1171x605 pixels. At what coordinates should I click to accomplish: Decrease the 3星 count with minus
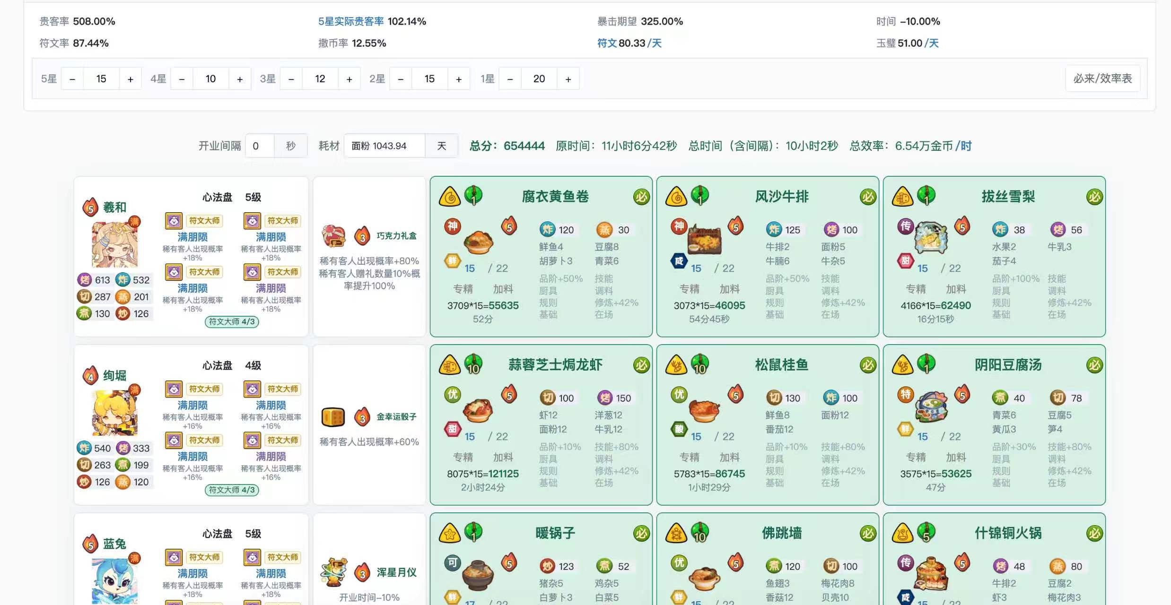pyautogui.click(x=291, y=79)
